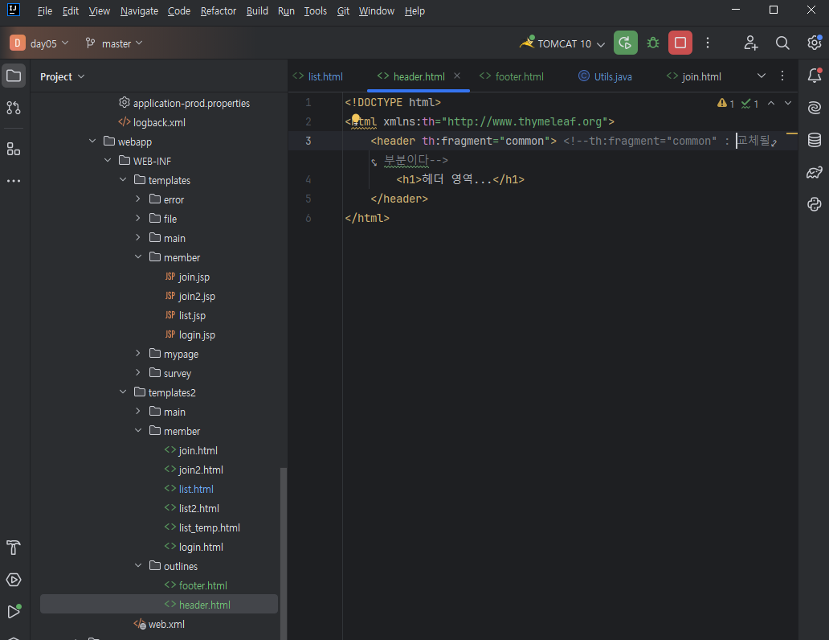Open the Build menu
829x640 pixels.
258,10
